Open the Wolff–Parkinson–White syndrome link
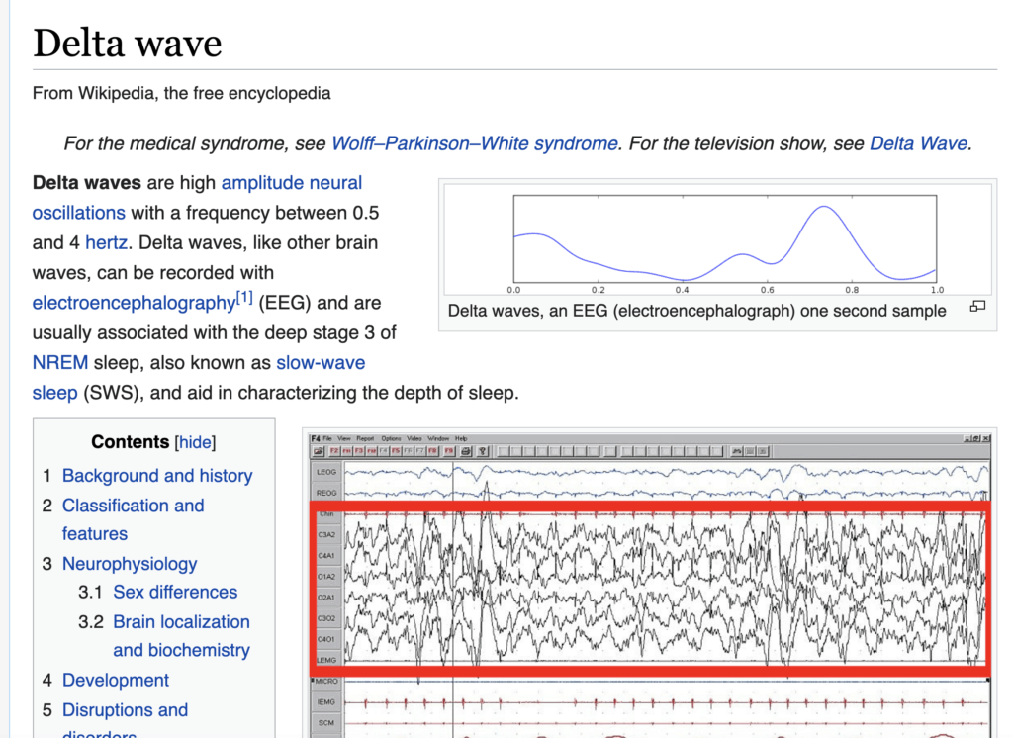 (474, 143)
